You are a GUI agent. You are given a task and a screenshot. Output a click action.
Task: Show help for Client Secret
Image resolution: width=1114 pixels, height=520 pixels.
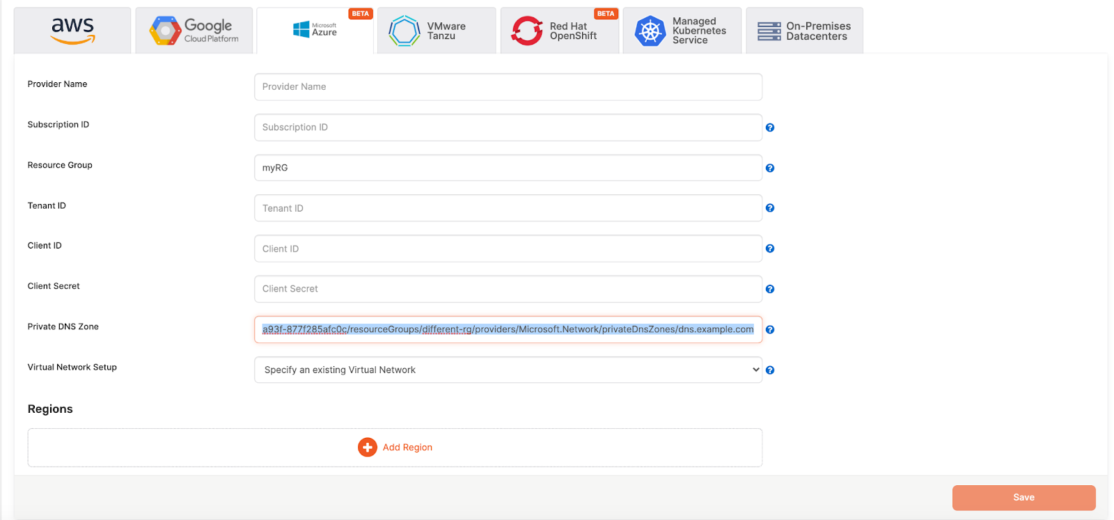[770, 289]
